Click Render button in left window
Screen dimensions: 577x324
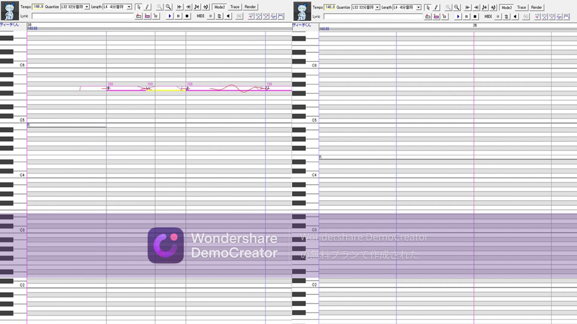pos(250,7)
